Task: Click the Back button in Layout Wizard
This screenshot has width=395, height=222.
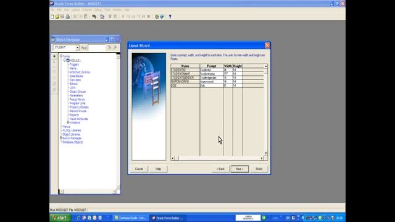Action: 221,169
